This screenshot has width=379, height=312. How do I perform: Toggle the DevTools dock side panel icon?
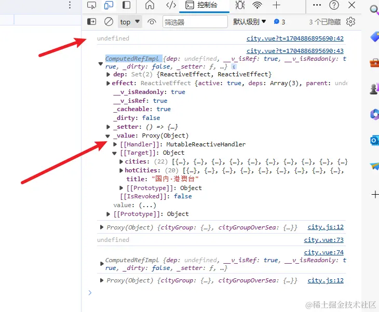[126, 5]
